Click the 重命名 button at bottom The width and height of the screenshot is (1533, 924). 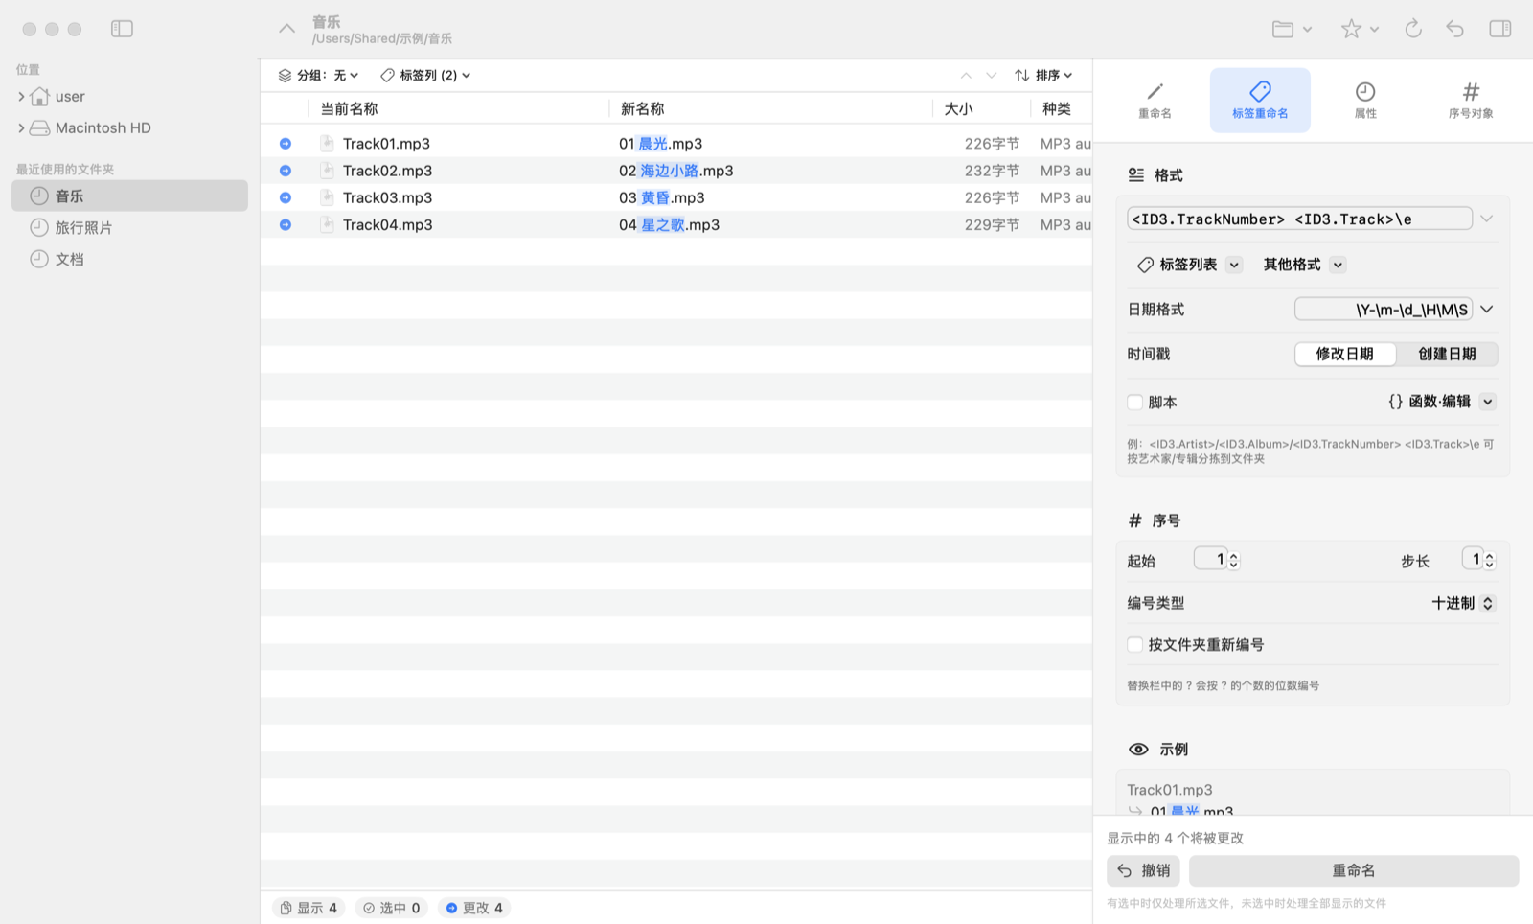click(x=1354, y=870)
